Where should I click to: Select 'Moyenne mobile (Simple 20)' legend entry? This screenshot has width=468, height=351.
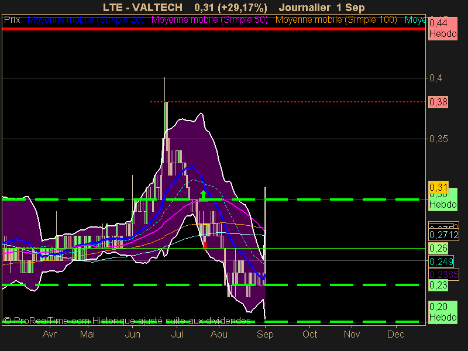point(85,20)
